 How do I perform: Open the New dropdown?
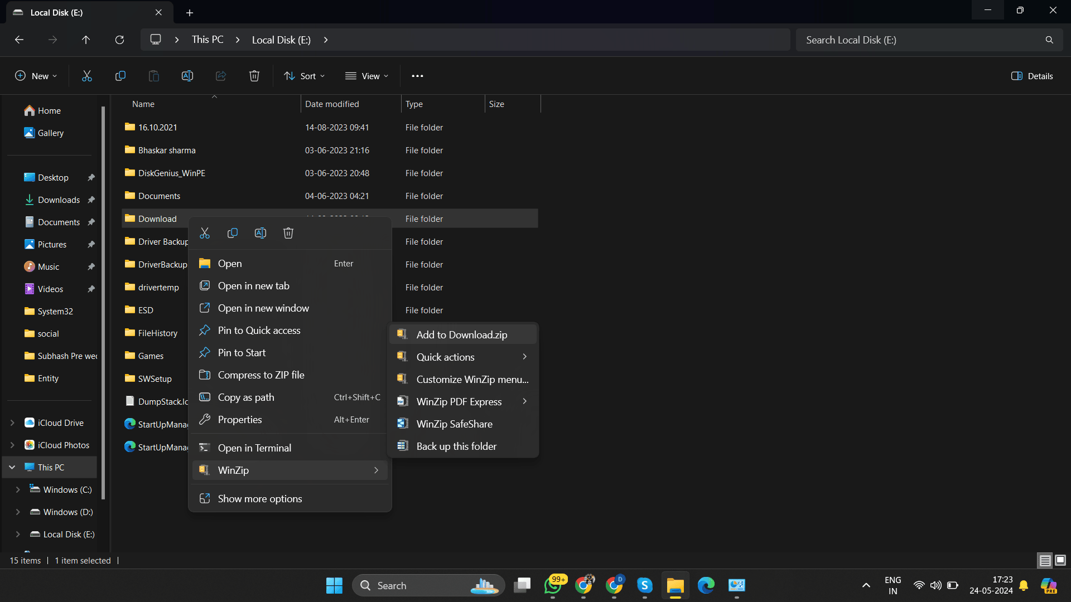click(x=36, y=76)
